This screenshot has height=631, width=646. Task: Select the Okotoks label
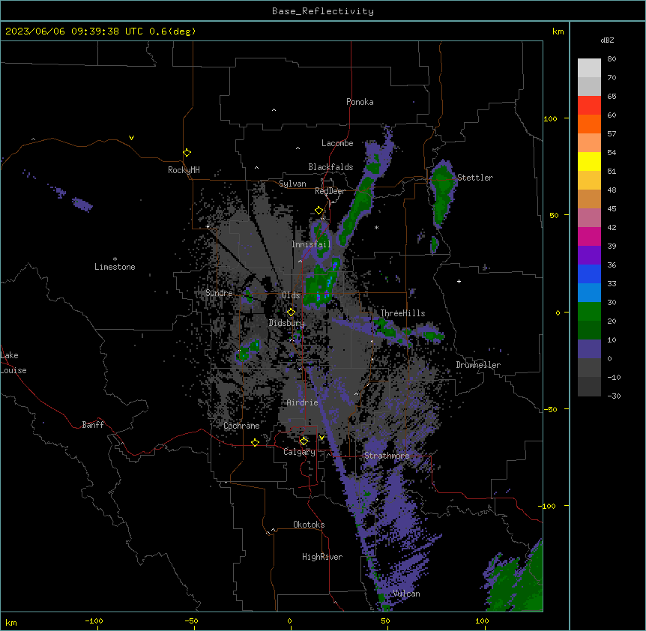[x=309, y=525]
